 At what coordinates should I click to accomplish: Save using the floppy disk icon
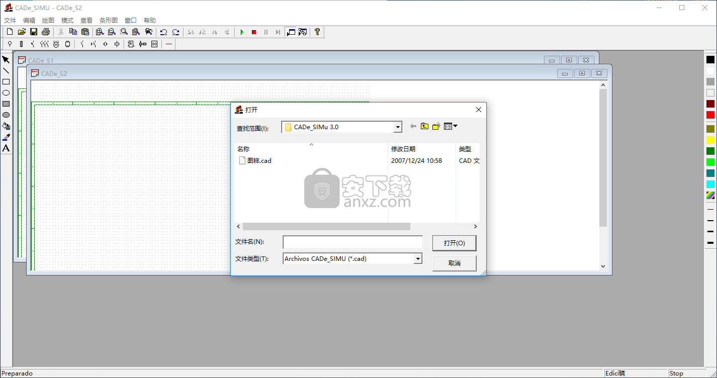(x=34, y=32)
